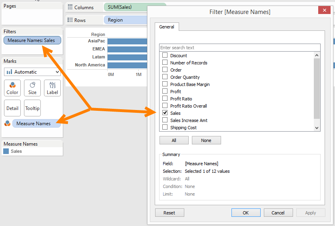
Task: Select the General tab
Action: [x=167, y=27]
